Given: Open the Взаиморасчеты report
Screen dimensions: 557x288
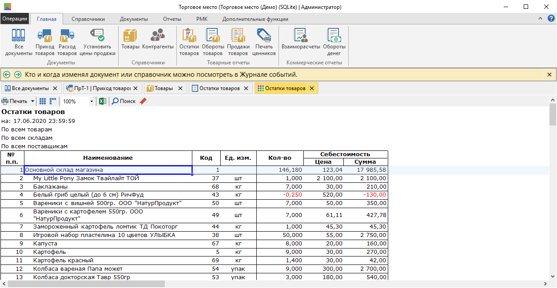Looking at the screenshot, I should (301, 39).
